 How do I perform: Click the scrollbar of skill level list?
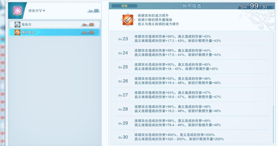(273, 124)
